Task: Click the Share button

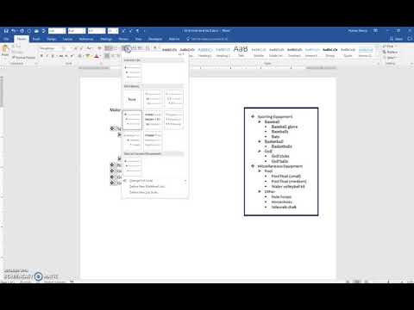Action: tap(396, 39)
